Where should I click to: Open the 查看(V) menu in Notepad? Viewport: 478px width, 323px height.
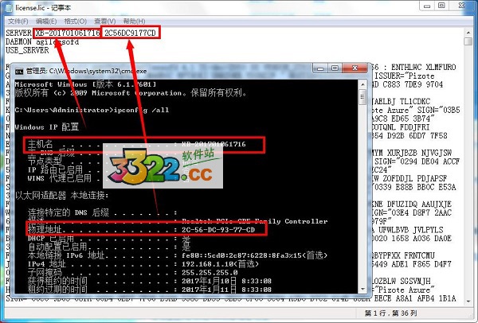pyautogui.click(x=104, y=21)
